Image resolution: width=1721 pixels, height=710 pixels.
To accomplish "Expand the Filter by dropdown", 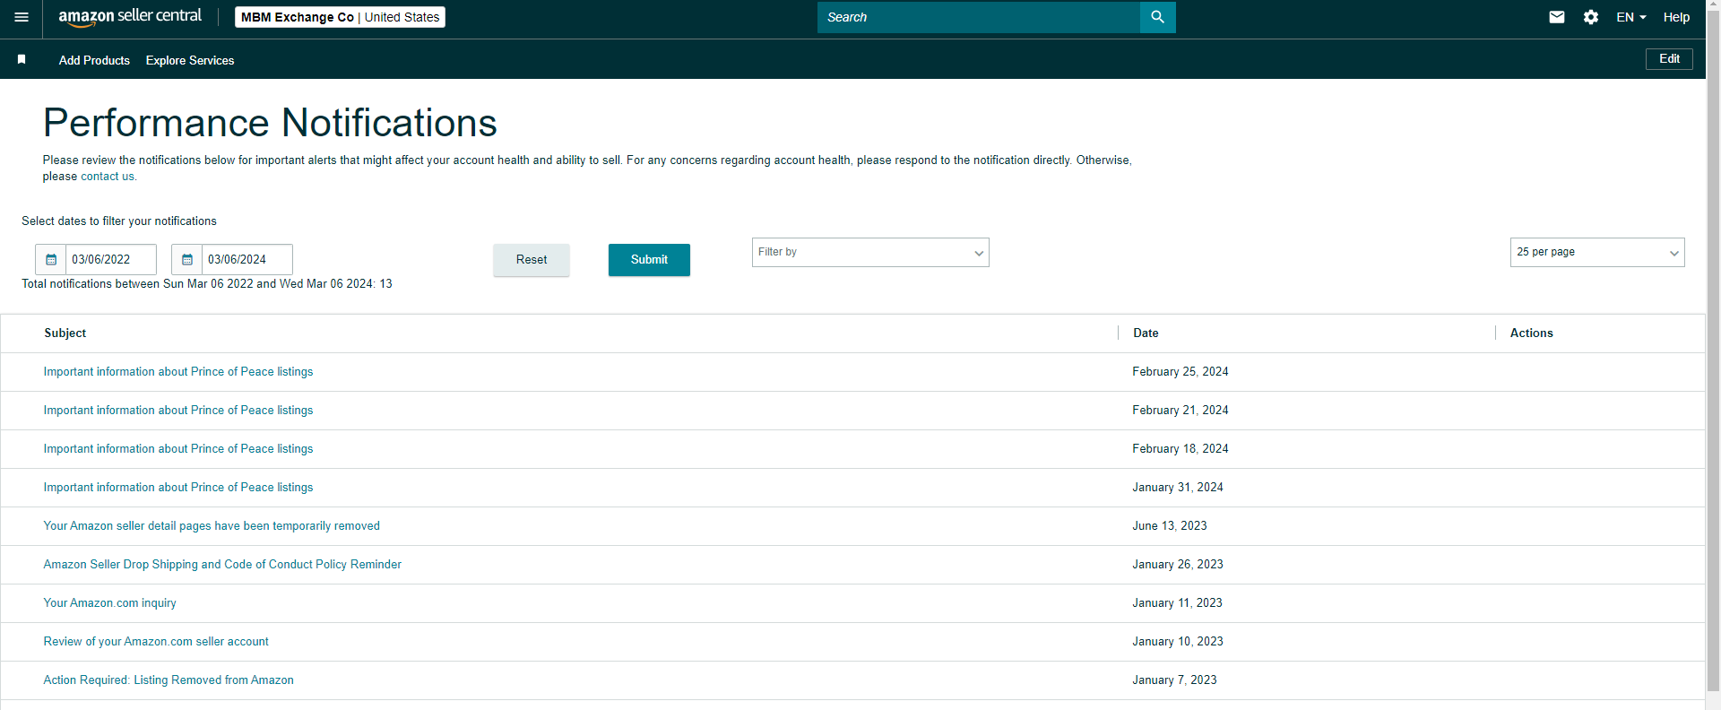I will coord(870,252).
